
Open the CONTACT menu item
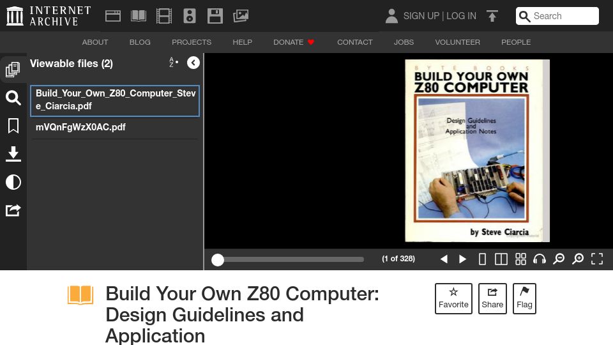tap(355, 42)
